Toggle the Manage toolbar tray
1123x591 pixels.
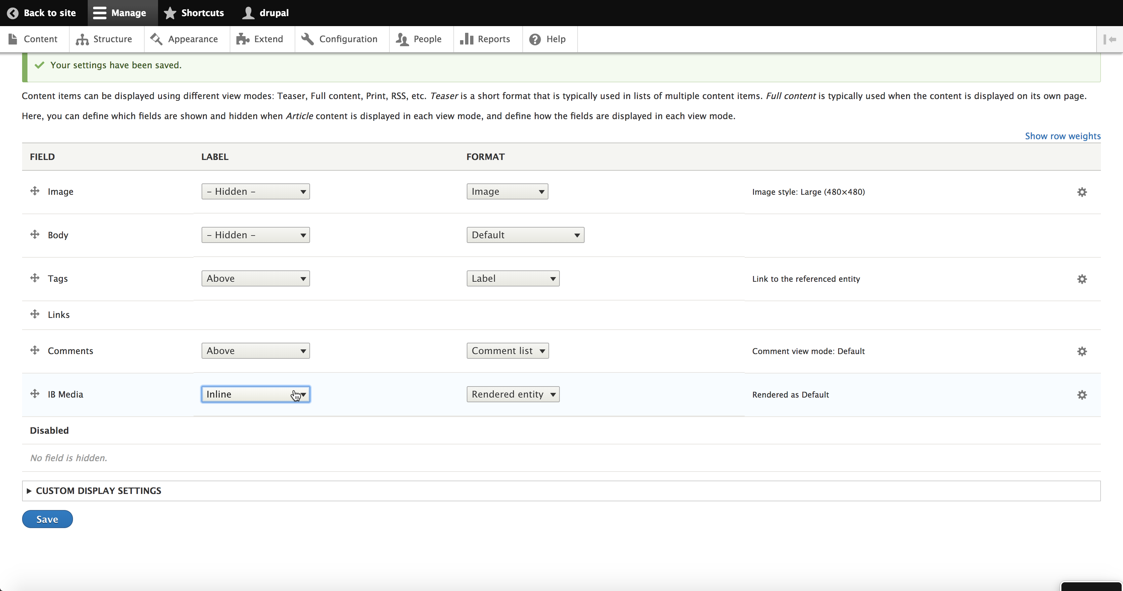coord(120,13)
